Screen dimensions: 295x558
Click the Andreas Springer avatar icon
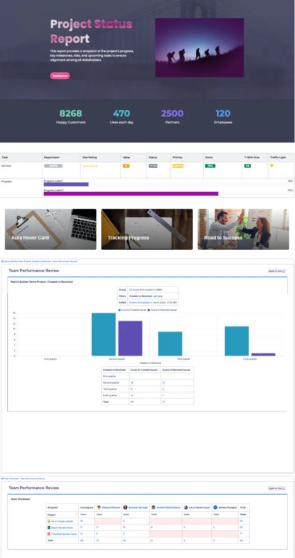click(x=125, y=507)
